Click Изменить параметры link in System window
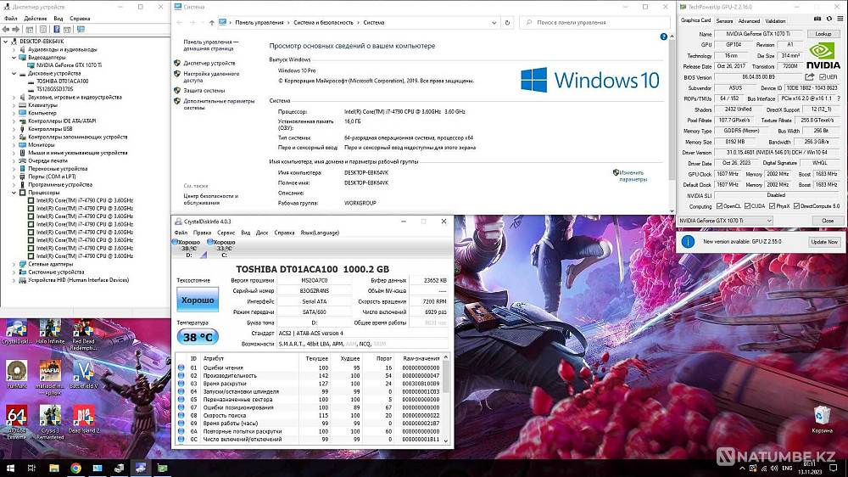Screen dimensions: 848x477 tap(633, 176)
